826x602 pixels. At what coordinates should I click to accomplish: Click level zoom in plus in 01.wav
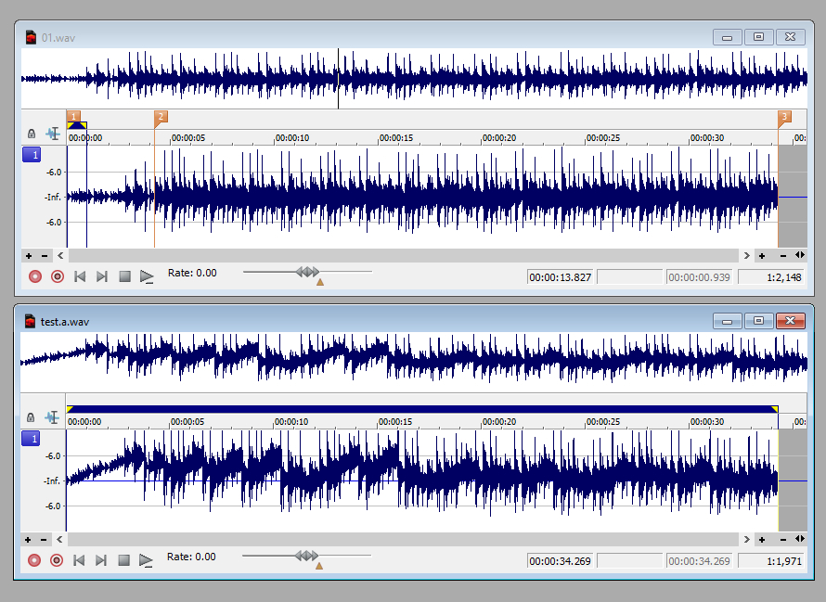pyautogui.click(x=29, y=255)
